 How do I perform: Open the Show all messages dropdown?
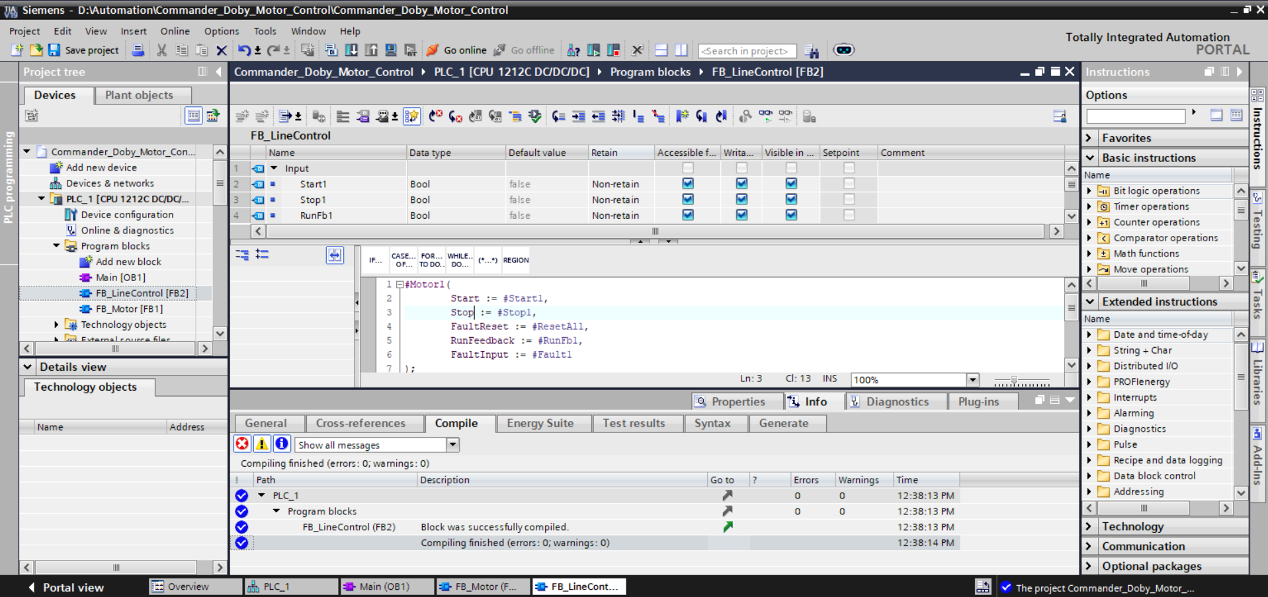(x=453, y=445)
